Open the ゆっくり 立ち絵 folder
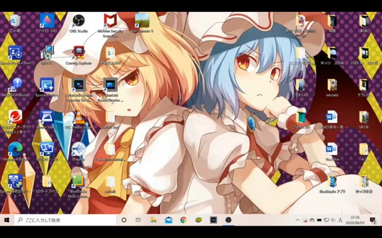Image resolution: width=382 pixels, height=238 pixels. pos(332,53)
